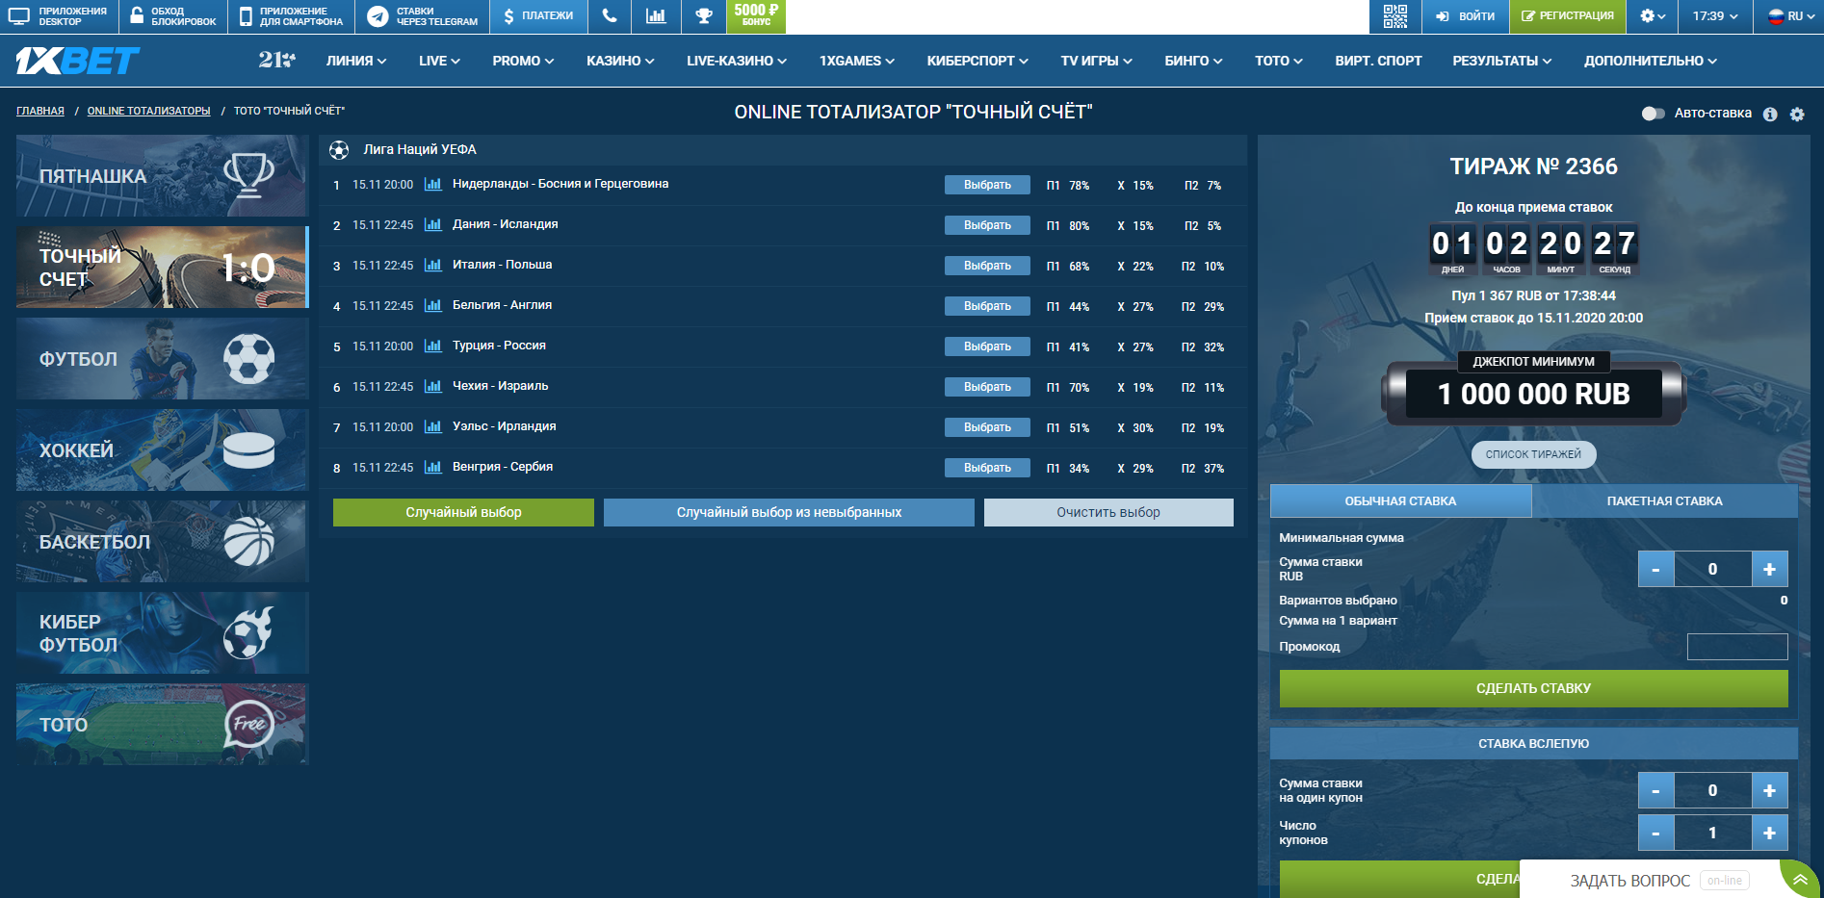Expand the chat scroll-up arrows icon
This screenshot has width=1824, height=898.
click(1800, 880)
